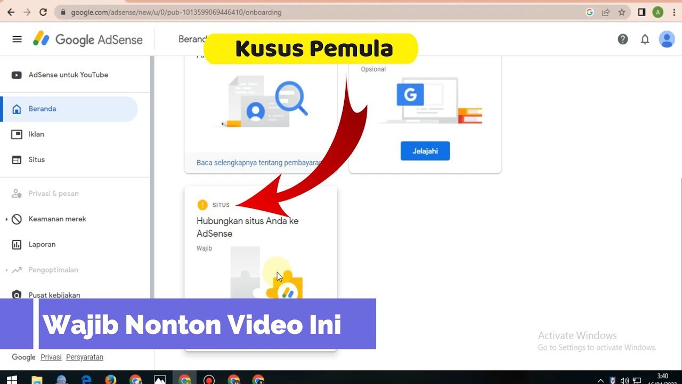The width and height of the screenshot is (682, 384).
Task: Click the Google AdSense logo
Action: (x=88, y=39)
